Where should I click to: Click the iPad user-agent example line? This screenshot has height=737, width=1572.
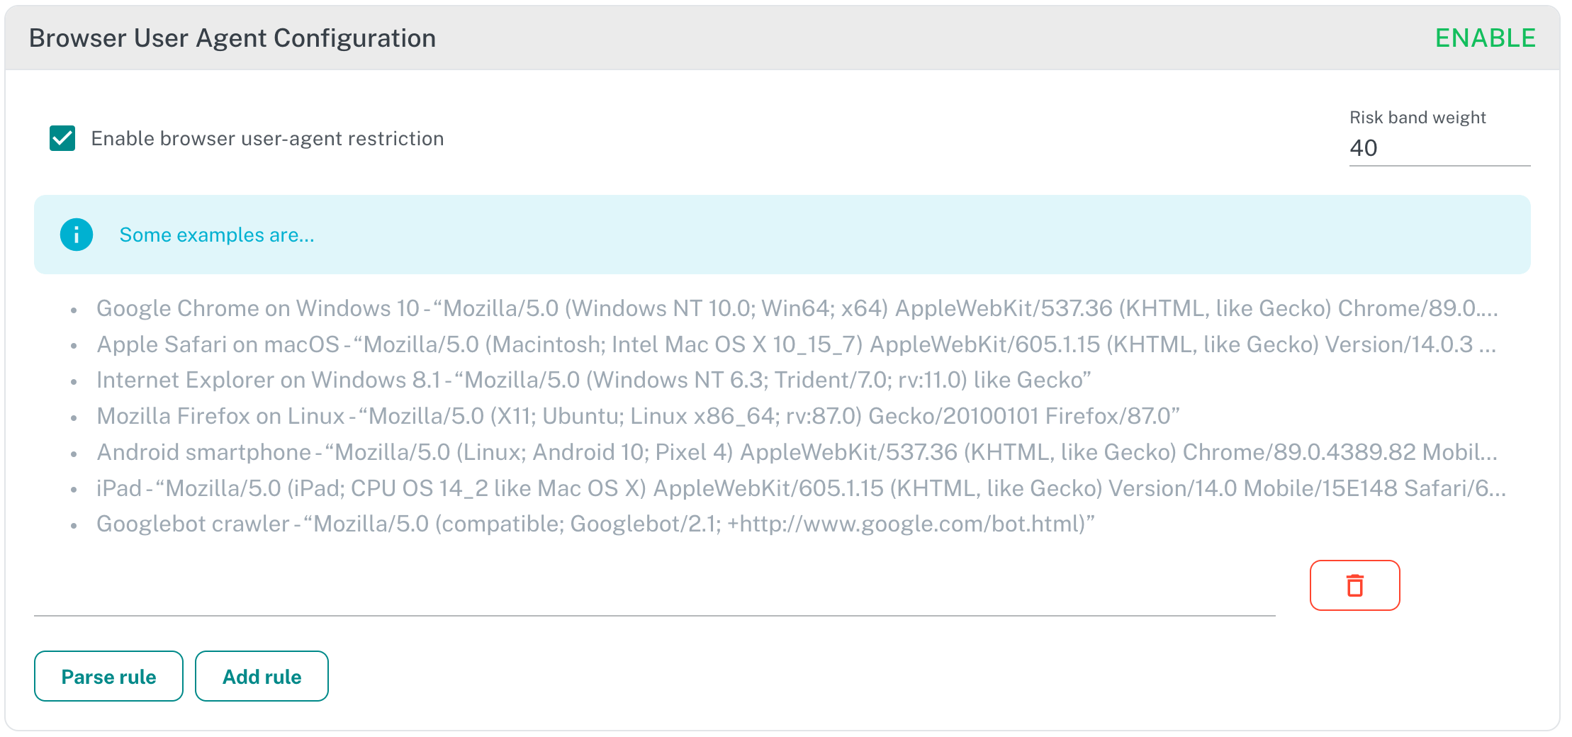tap(802, 488)
